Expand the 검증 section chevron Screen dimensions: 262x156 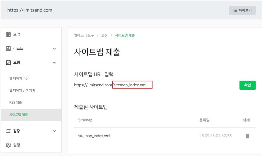[x=54, y=131]
